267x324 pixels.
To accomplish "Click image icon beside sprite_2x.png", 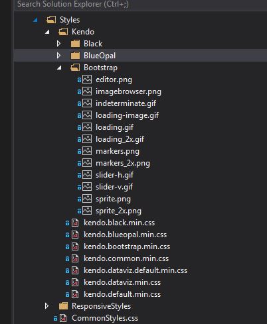I will (x=87, y=211).
